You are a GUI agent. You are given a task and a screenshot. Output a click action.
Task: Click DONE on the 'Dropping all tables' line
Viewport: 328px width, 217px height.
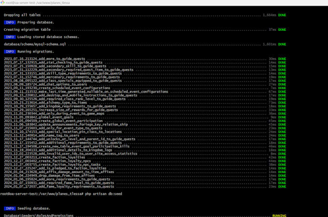[282, 15]
